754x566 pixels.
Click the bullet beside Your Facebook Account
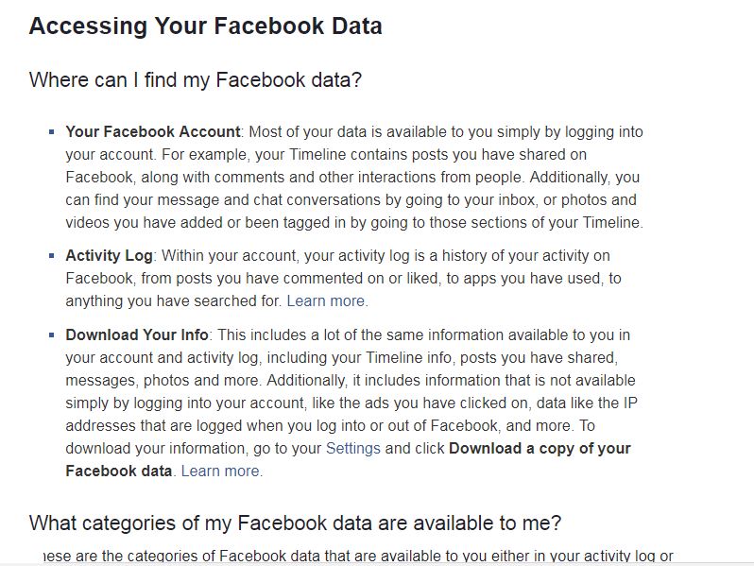[x=52, y=132]
